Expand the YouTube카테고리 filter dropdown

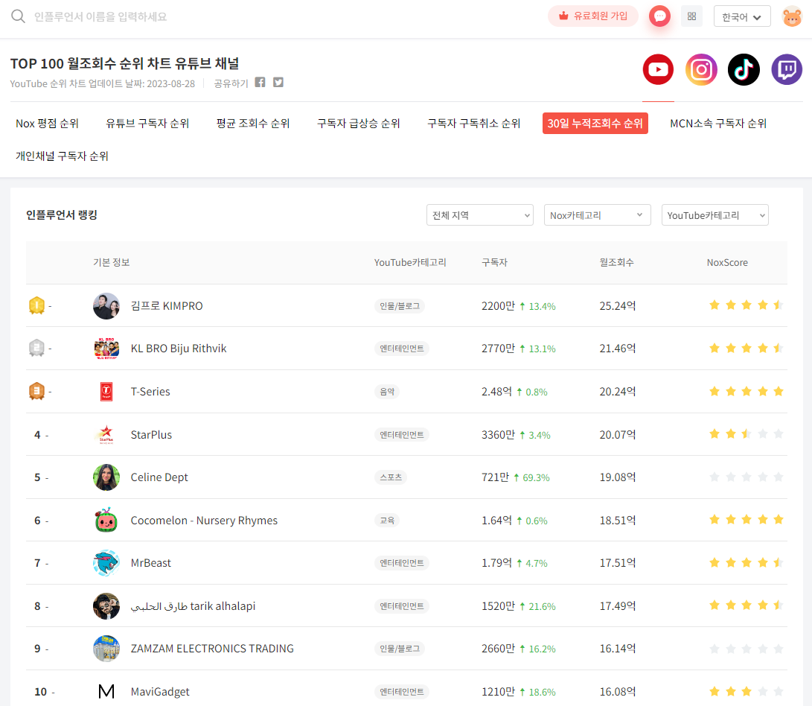(x=715, y=215)
